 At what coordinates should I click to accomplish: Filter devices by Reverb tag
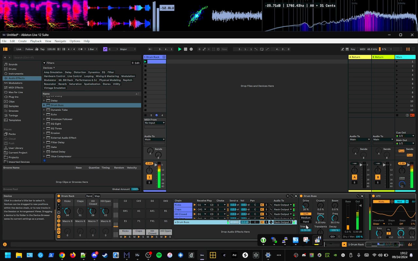pyautogui.click(x=62, y=84)
